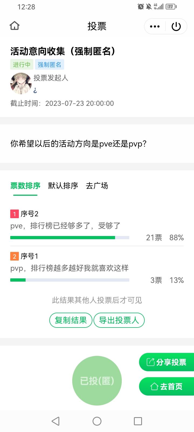Viewport: 194px width, 432px height.
Task: Tap the orange rank 2 badge
Action: [15, 256]
